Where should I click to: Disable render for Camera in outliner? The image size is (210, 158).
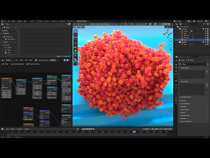208,31
